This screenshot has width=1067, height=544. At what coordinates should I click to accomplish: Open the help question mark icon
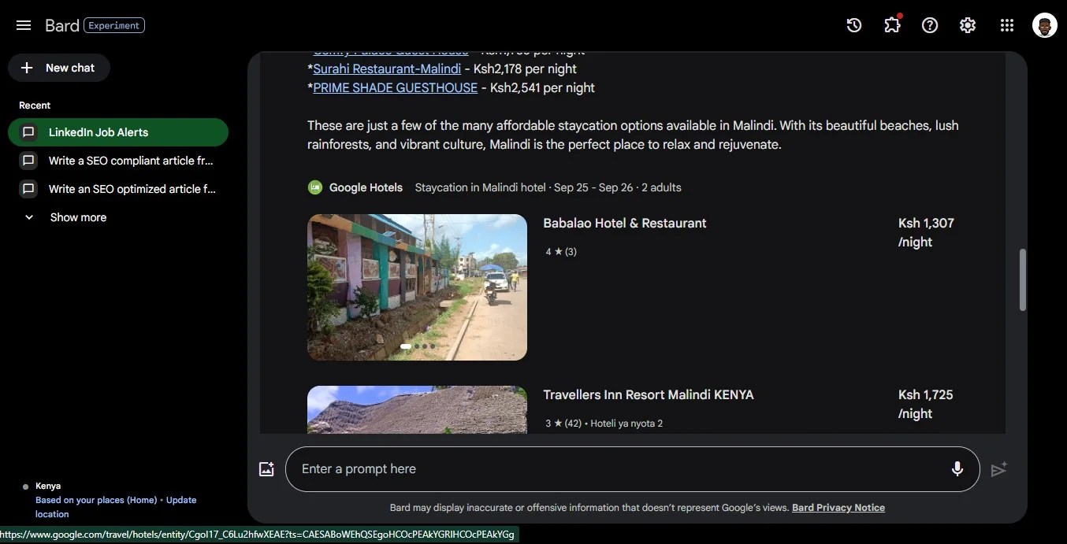point(930,25)
